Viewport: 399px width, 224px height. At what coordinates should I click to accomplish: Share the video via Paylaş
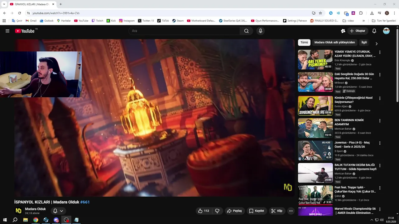coord(234,211)
